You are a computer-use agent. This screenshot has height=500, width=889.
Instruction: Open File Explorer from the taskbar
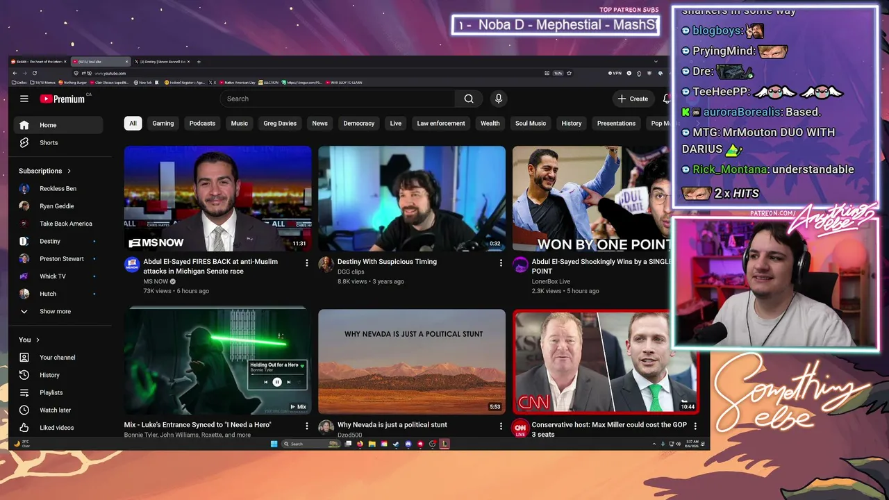coord(372,444)
